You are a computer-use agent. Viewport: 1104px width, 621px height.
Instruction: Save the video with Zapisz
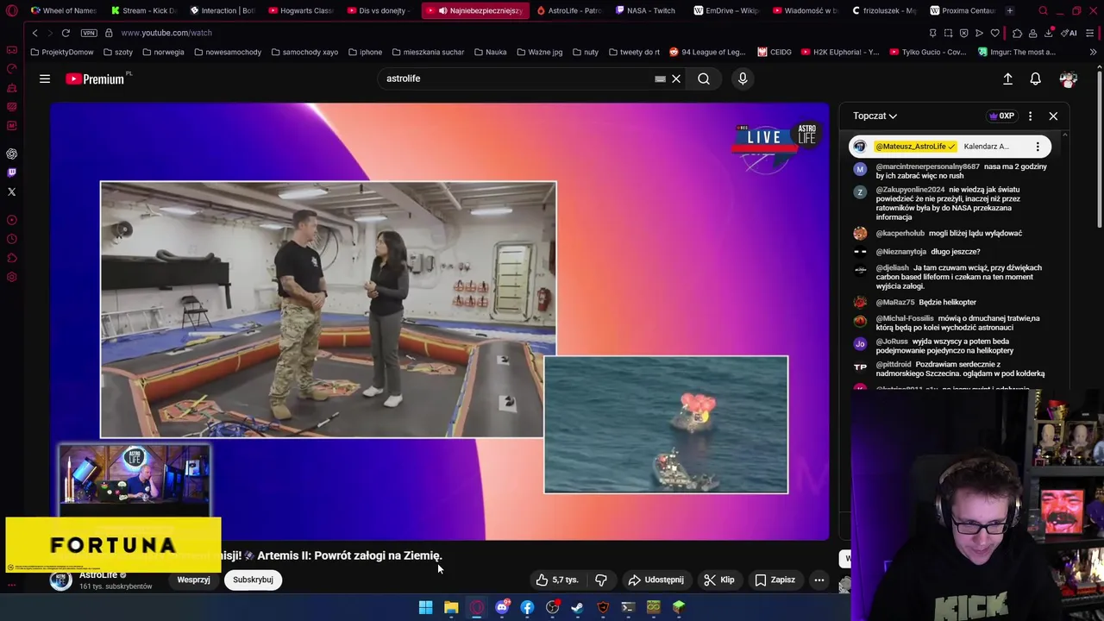(775, 580)
